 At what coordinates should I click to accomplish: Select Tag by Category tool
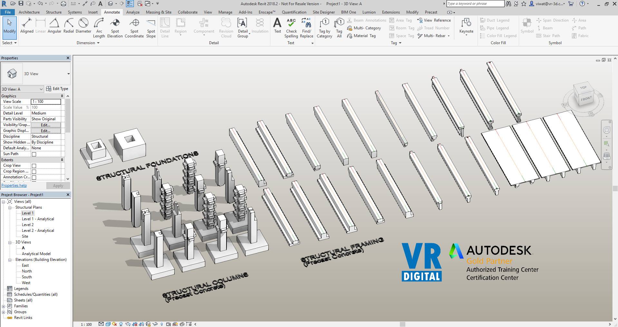tap(324, 28)
